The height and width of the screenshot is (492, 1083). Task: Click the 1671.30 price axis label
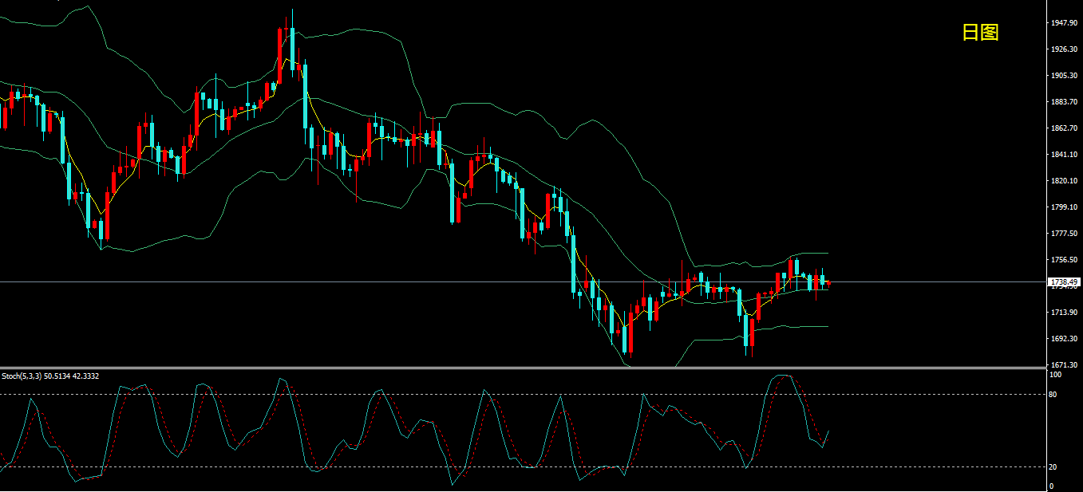pos(1065,364)
